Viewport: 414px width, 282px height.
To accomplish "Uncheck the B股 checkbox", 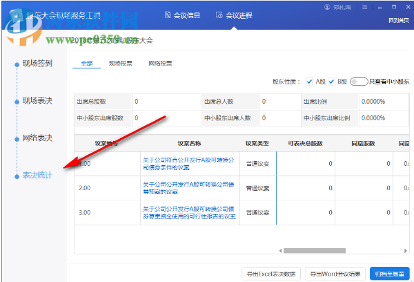I will [331, 82].
